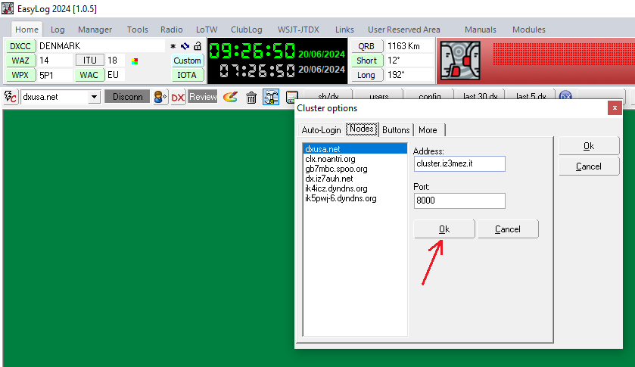This screenshot has width=635, height=367.
Task: Click the padlock icon near DXCC field
Action: coord(198,46)
